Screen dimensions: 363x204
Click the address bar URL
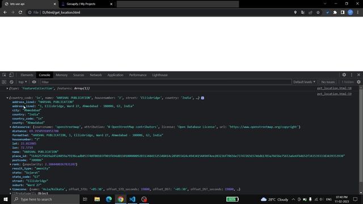coord(61,12)
